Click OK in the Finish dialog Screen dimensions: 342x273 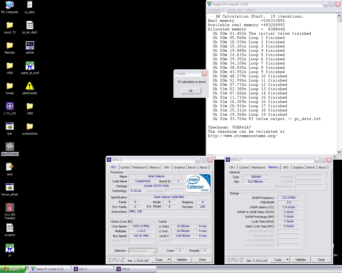[x=191, y=91]
